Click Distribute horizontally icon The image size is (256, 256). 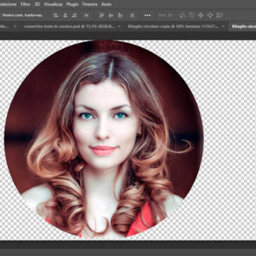pyautogui.click(x=132, y=15)
